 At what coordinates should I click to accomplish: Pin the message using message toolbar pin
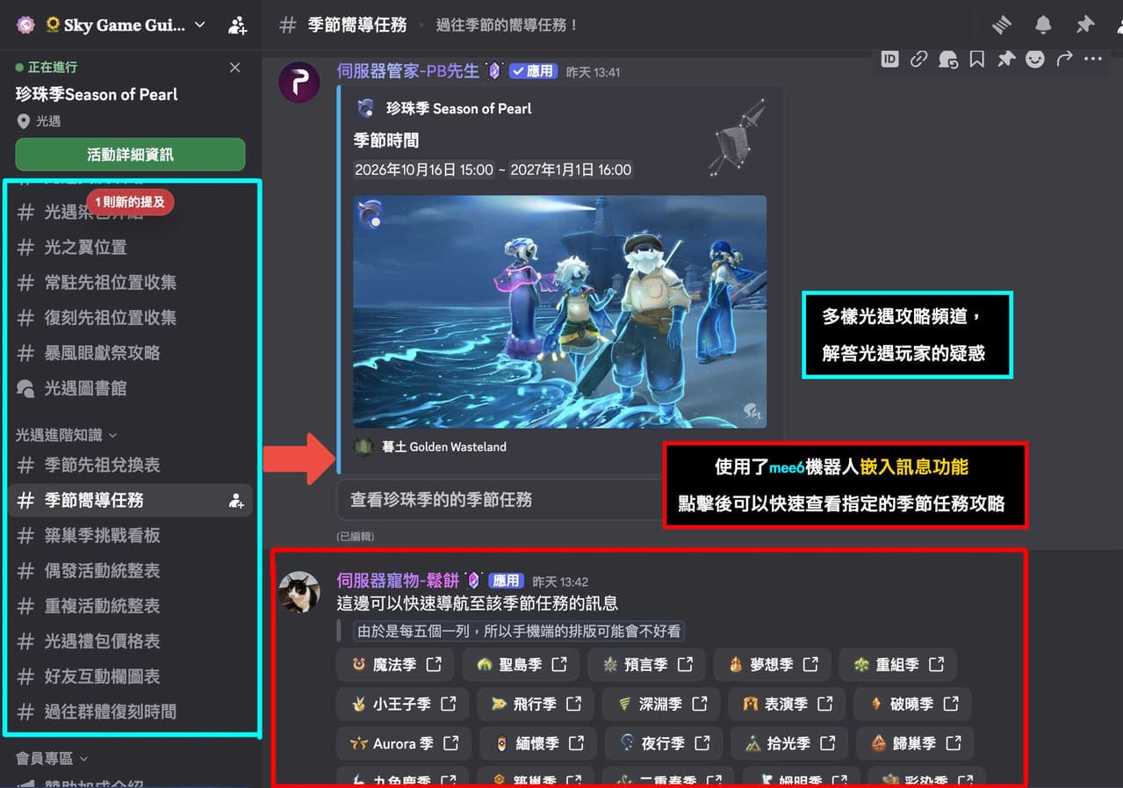click(1006, 59)
